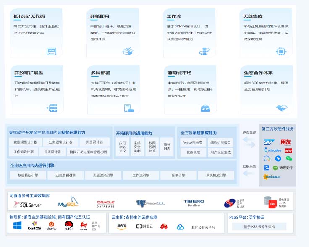The height and width of the screenshot is (247, 309).
Task: Click the 双向集成 arrows
Action: point(249,143)
